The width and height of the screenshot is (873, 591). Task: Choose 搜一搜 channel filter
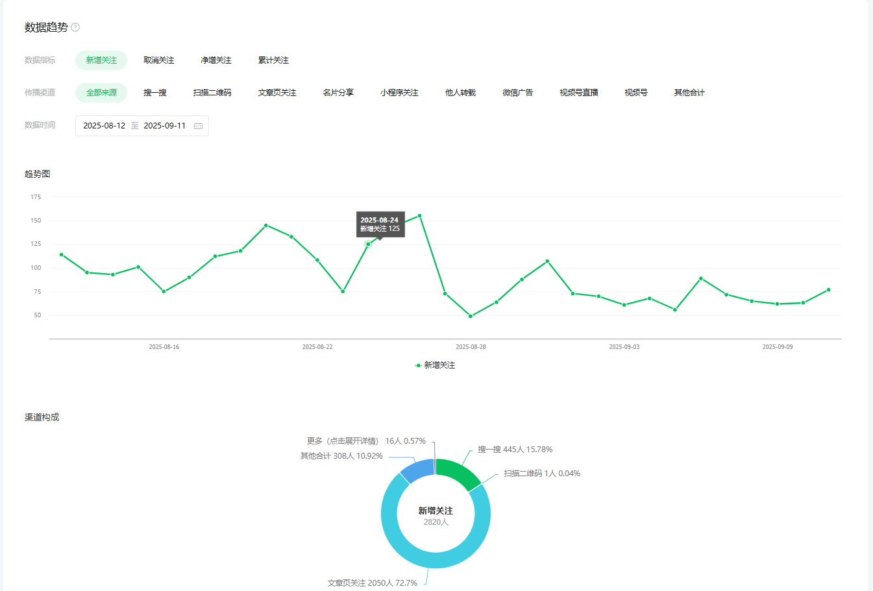[155, 93]
